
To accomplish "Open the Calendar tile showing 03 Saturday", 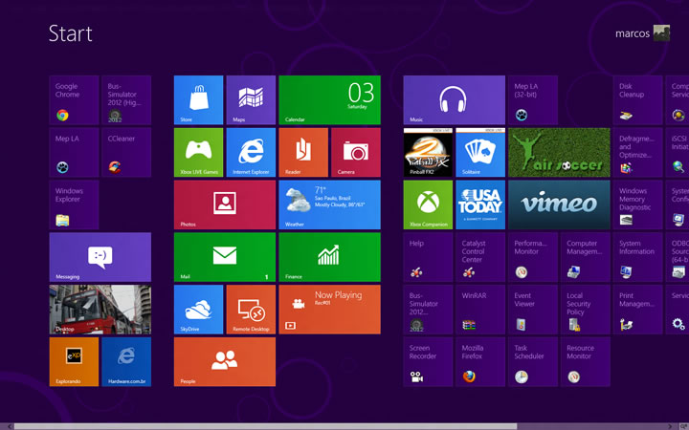I will tap(329, 100).
